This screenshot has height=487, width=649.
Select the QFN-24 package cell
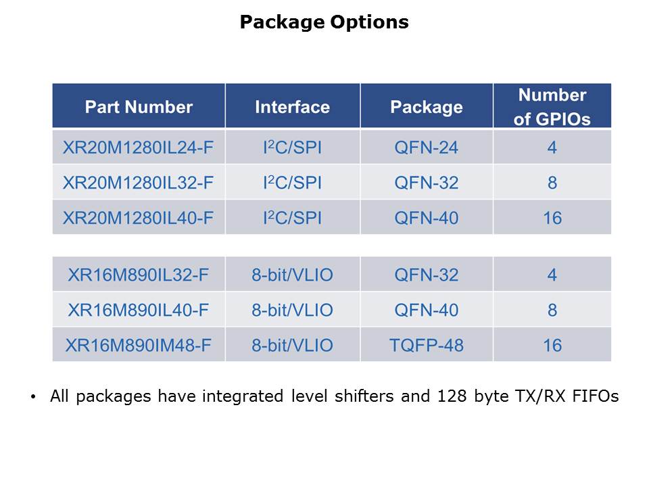tap(426, 147)
